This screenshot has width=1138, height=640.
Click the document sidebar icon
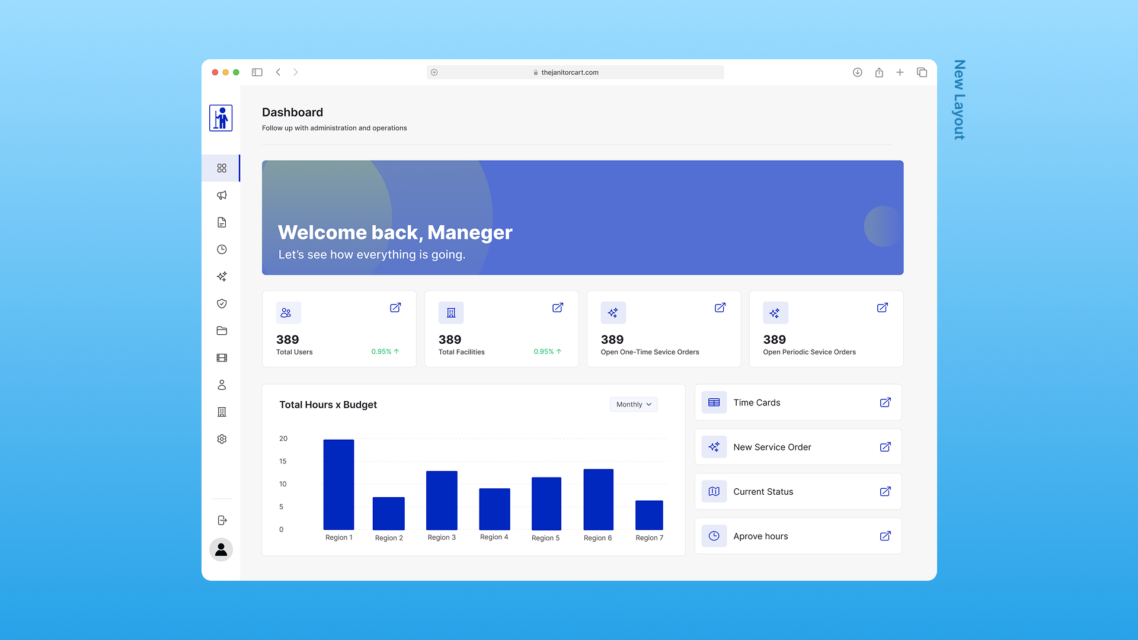(222, 222)
